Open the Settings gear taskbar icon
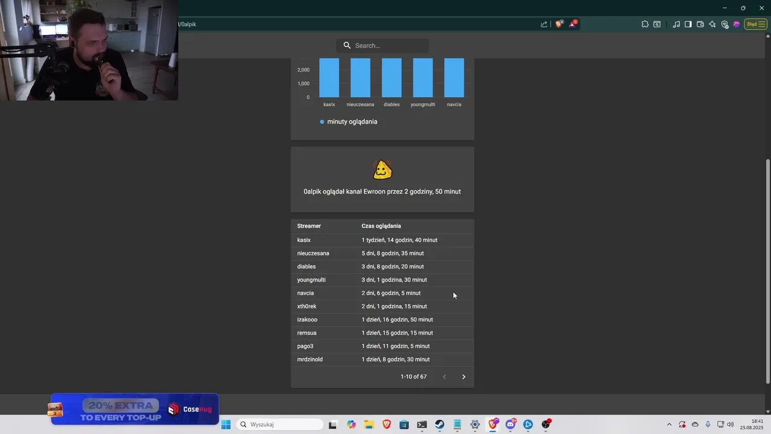This screenshot has height=434, width=771. coord(475,424)
